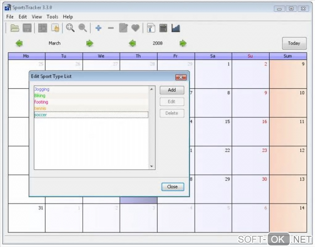
Task: Click Add in the sport type dialog
Action: tap(172, 90)
